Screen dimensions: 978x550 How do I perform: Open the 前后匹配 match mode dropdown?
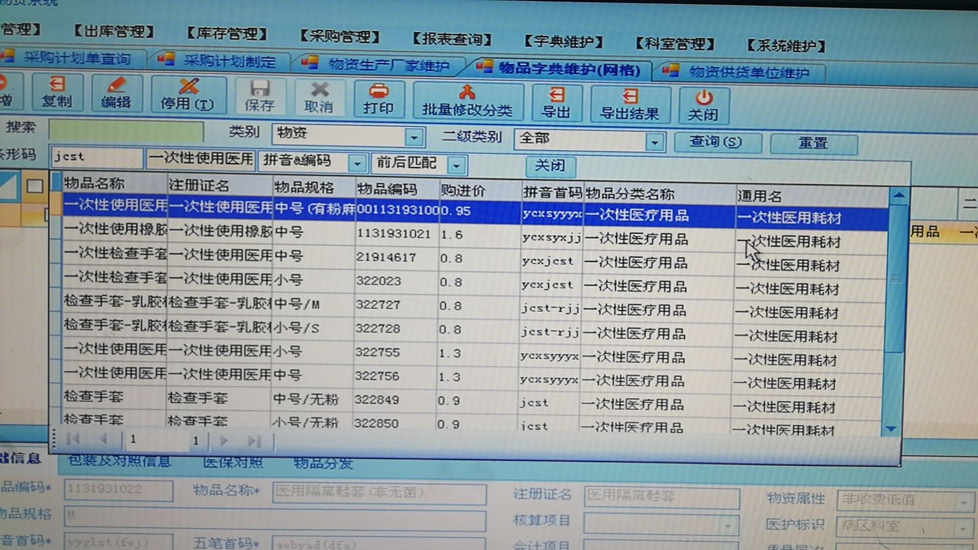456,166
